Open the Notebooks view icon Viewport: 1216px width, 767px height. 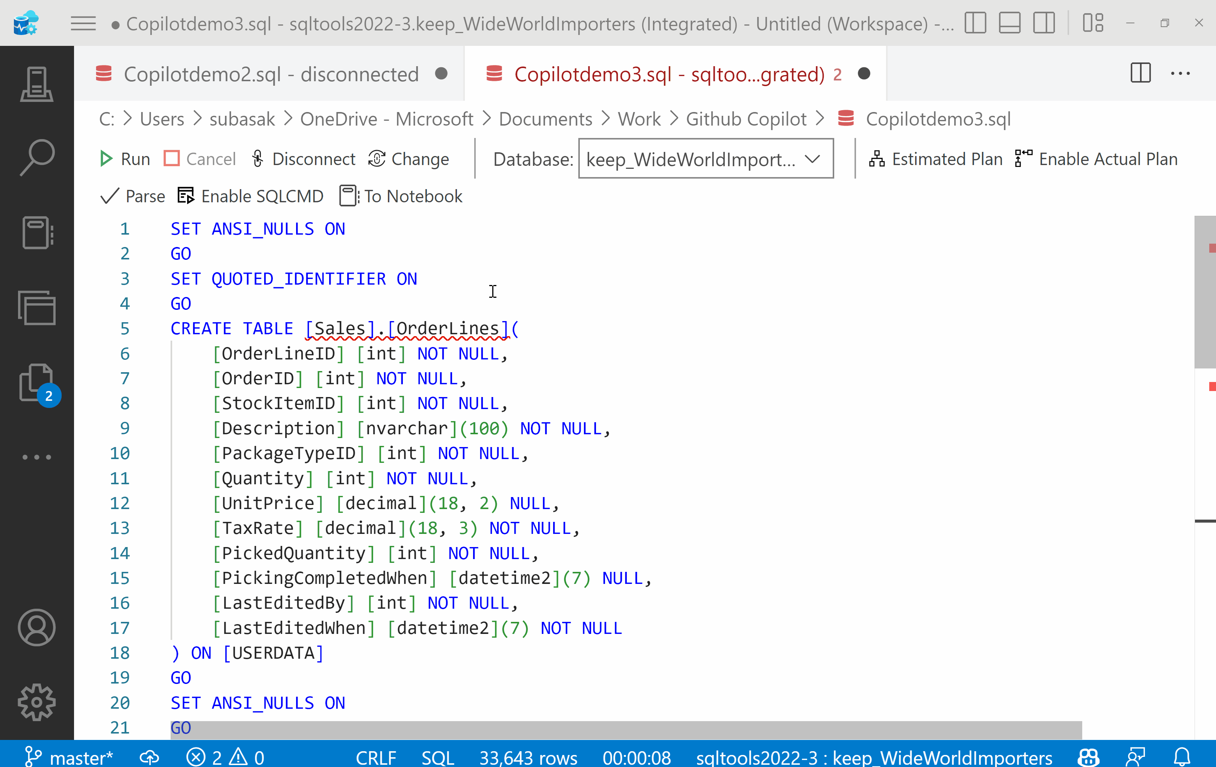pos(36,233)
